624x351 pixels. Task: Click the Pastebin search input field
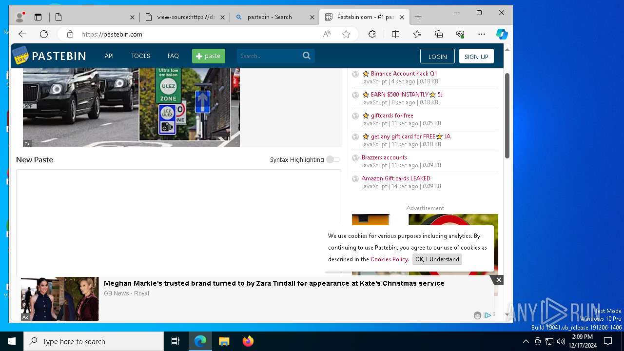click(269, 56)
